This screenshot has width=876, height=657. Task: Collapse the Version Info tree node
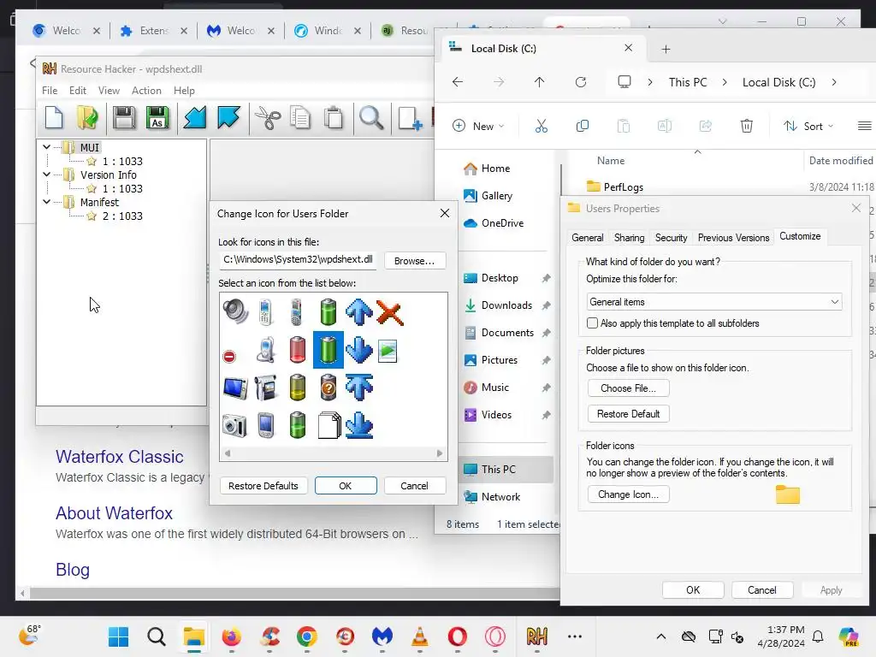click(47, 175)
